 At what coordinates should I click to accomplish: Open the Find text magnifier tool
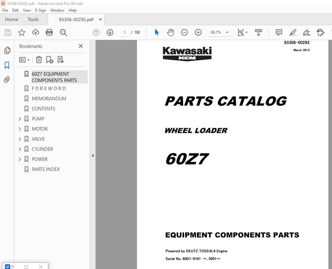(63, 32)
